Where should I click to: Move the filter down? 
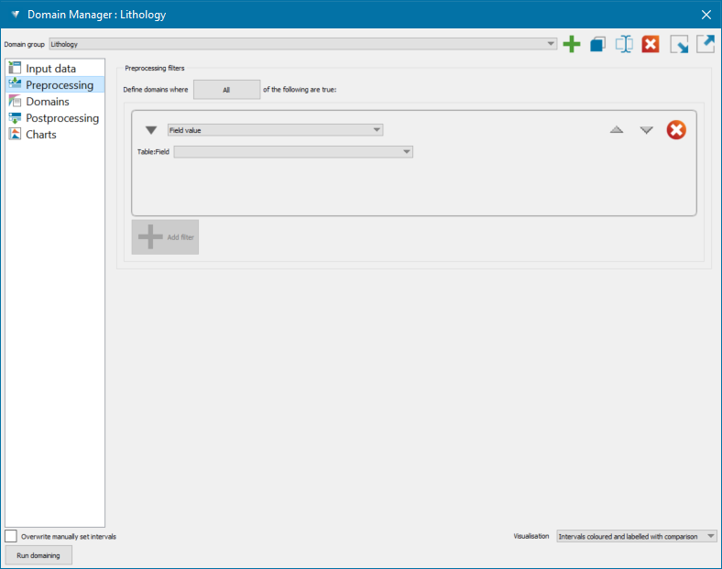(647, 130)
